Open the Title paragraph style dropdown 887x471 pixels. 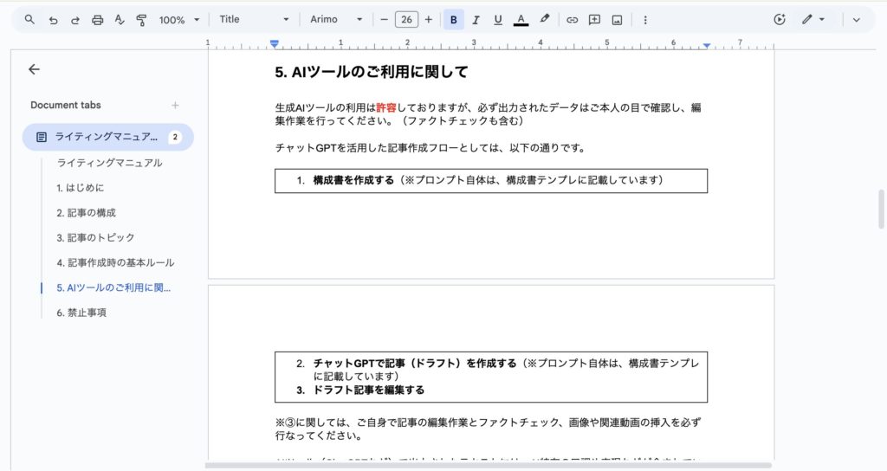254,19
